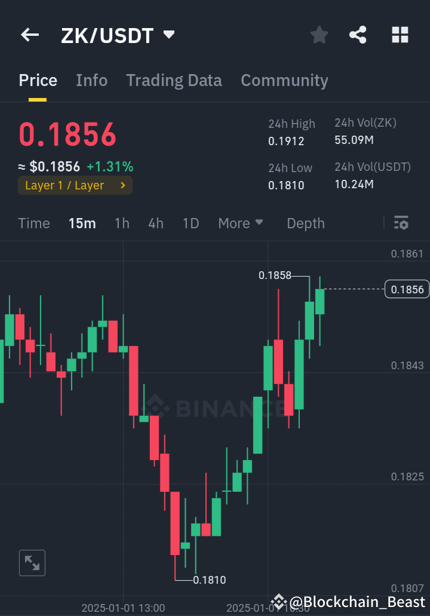The height and width of the screenshot is (616, 430).
Task: Tap the star to favorite ZK/USDT
Action: click(319, 35)
